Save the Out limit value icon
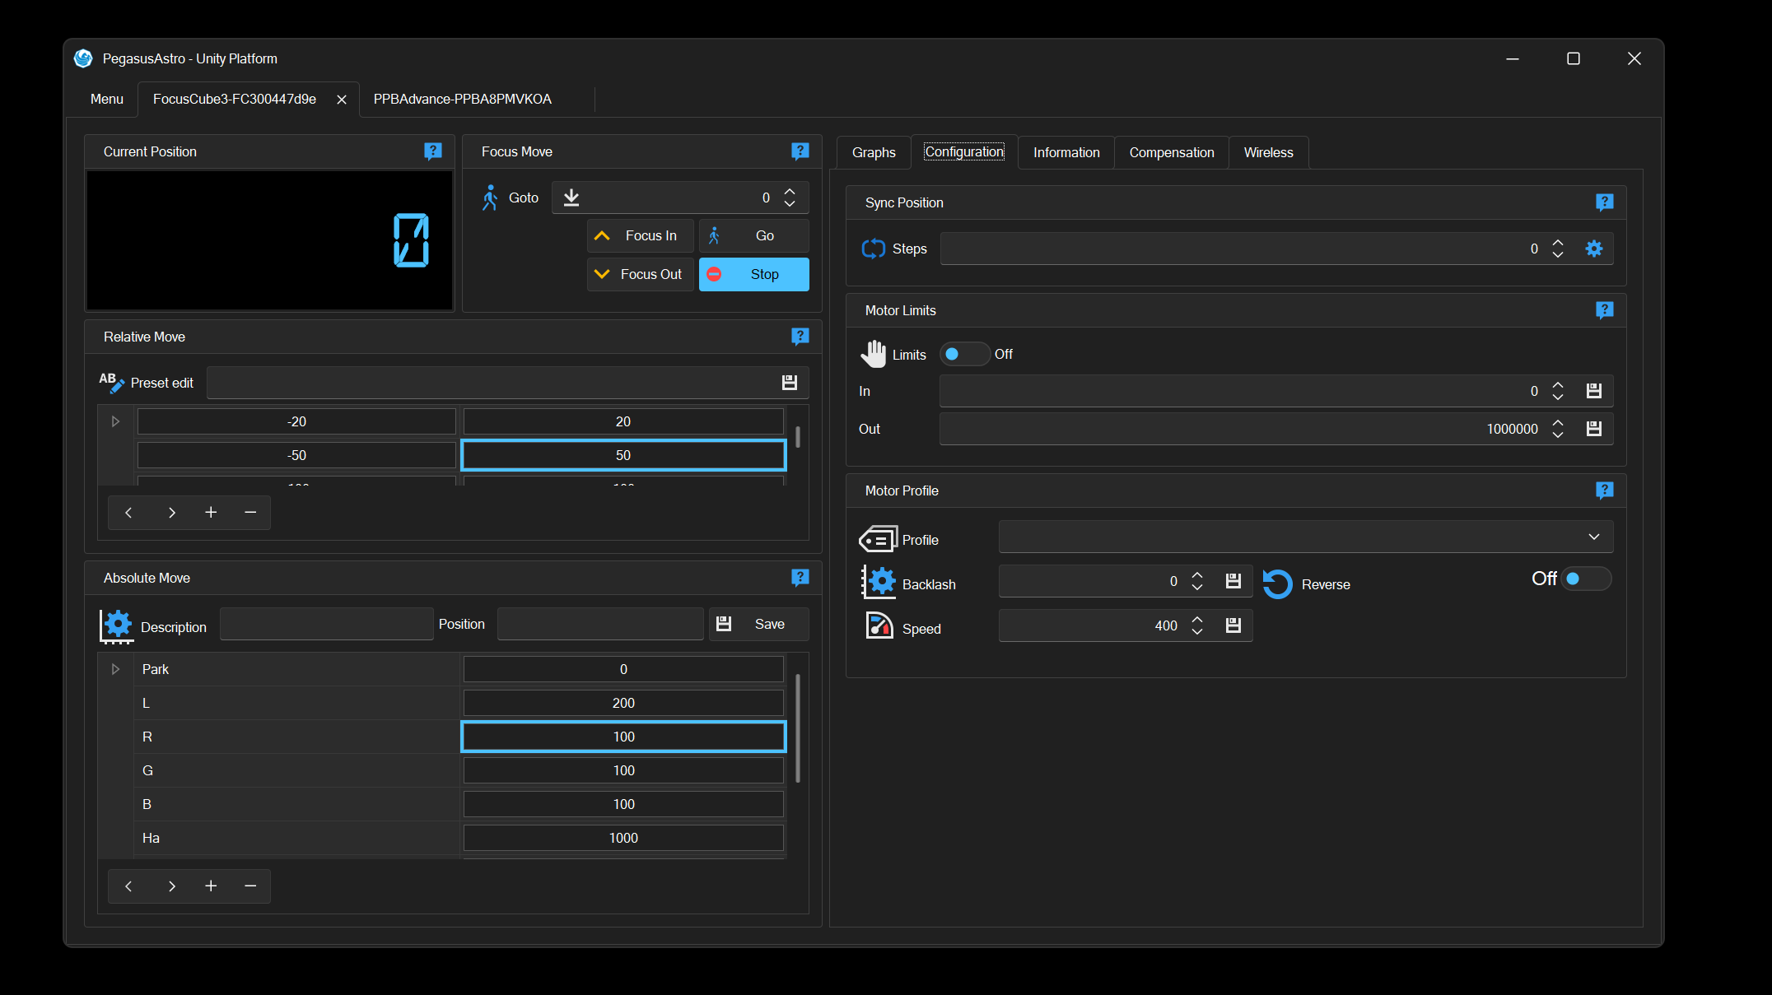 tap(1594, 429)
